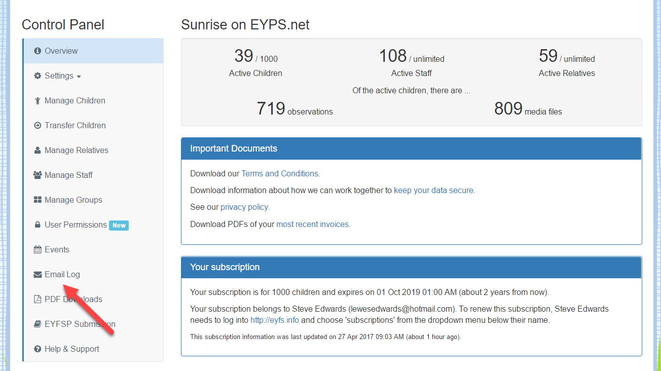
Task: Click the subscription last updated note
Action: (x=325, y=337)
